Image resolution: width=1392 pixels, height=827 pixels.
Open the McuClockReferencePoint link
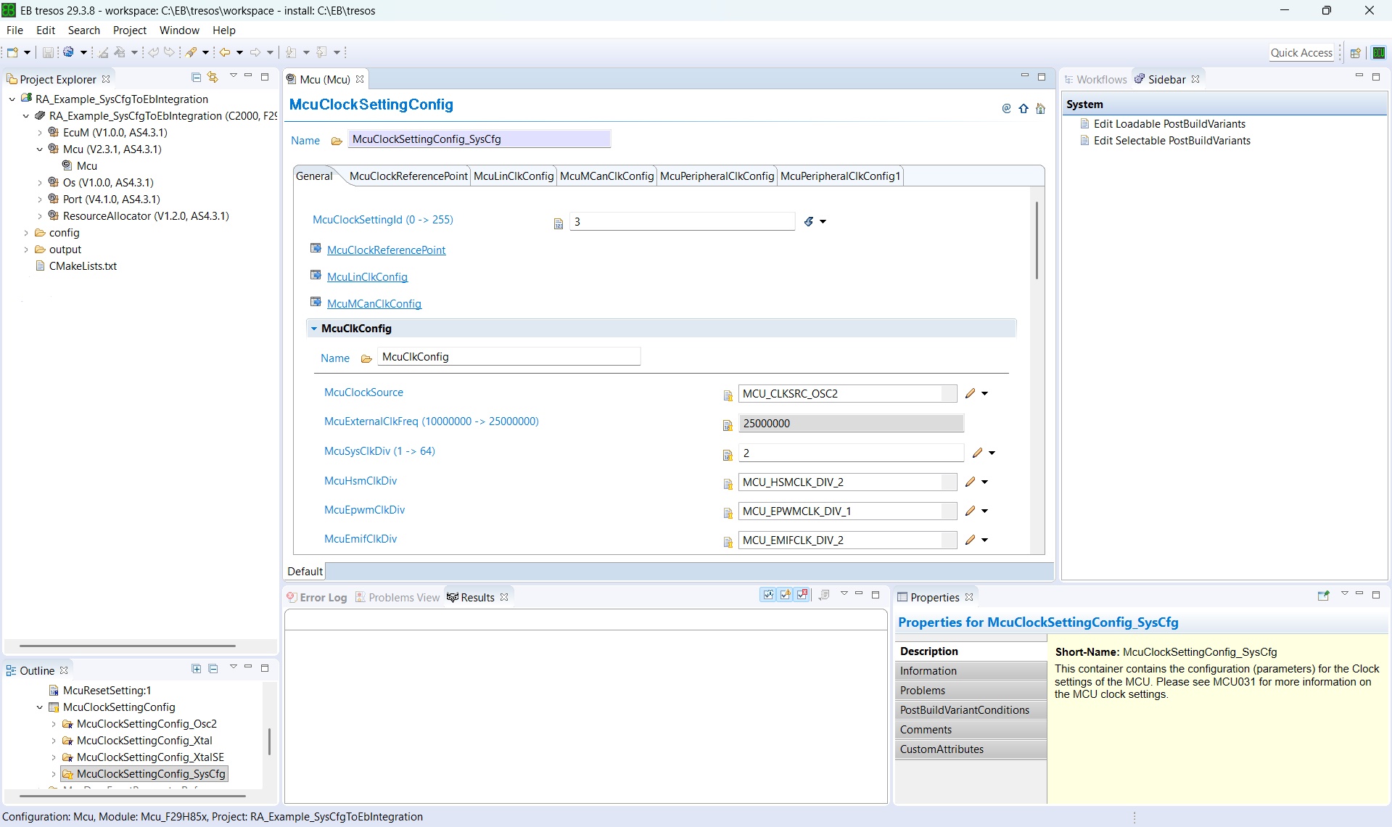click(386, 250)
